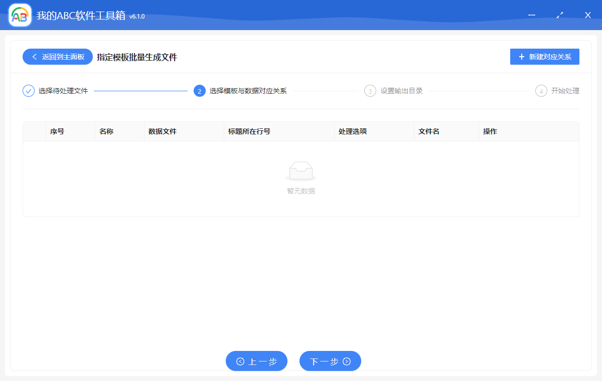Click the empty inbox icon above 暂无数据
The height and width of the screenshot is (381, 602).
tap(301, 170)
